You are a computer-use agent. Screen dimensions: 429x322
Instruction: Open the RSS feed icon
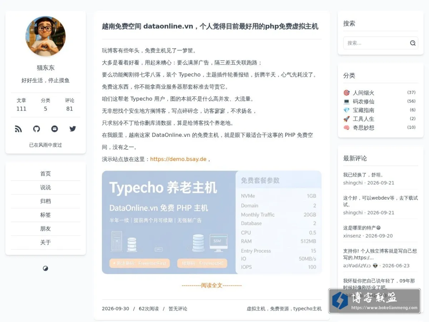(x=18, y=129)
